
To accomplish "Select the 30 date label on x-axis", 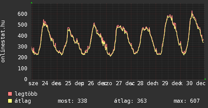I will pos(190,83).
